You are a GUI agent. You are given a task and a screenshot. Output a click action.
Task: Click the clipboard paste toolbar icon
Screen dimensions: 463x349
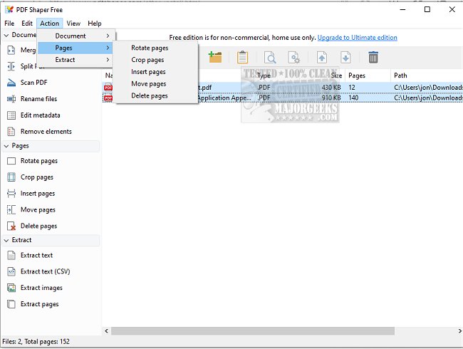tap(242, 57)
